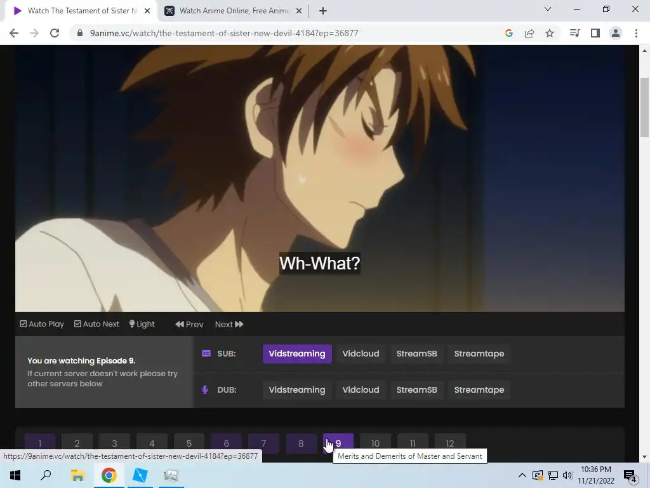Open episode 4

coord(152,444)
